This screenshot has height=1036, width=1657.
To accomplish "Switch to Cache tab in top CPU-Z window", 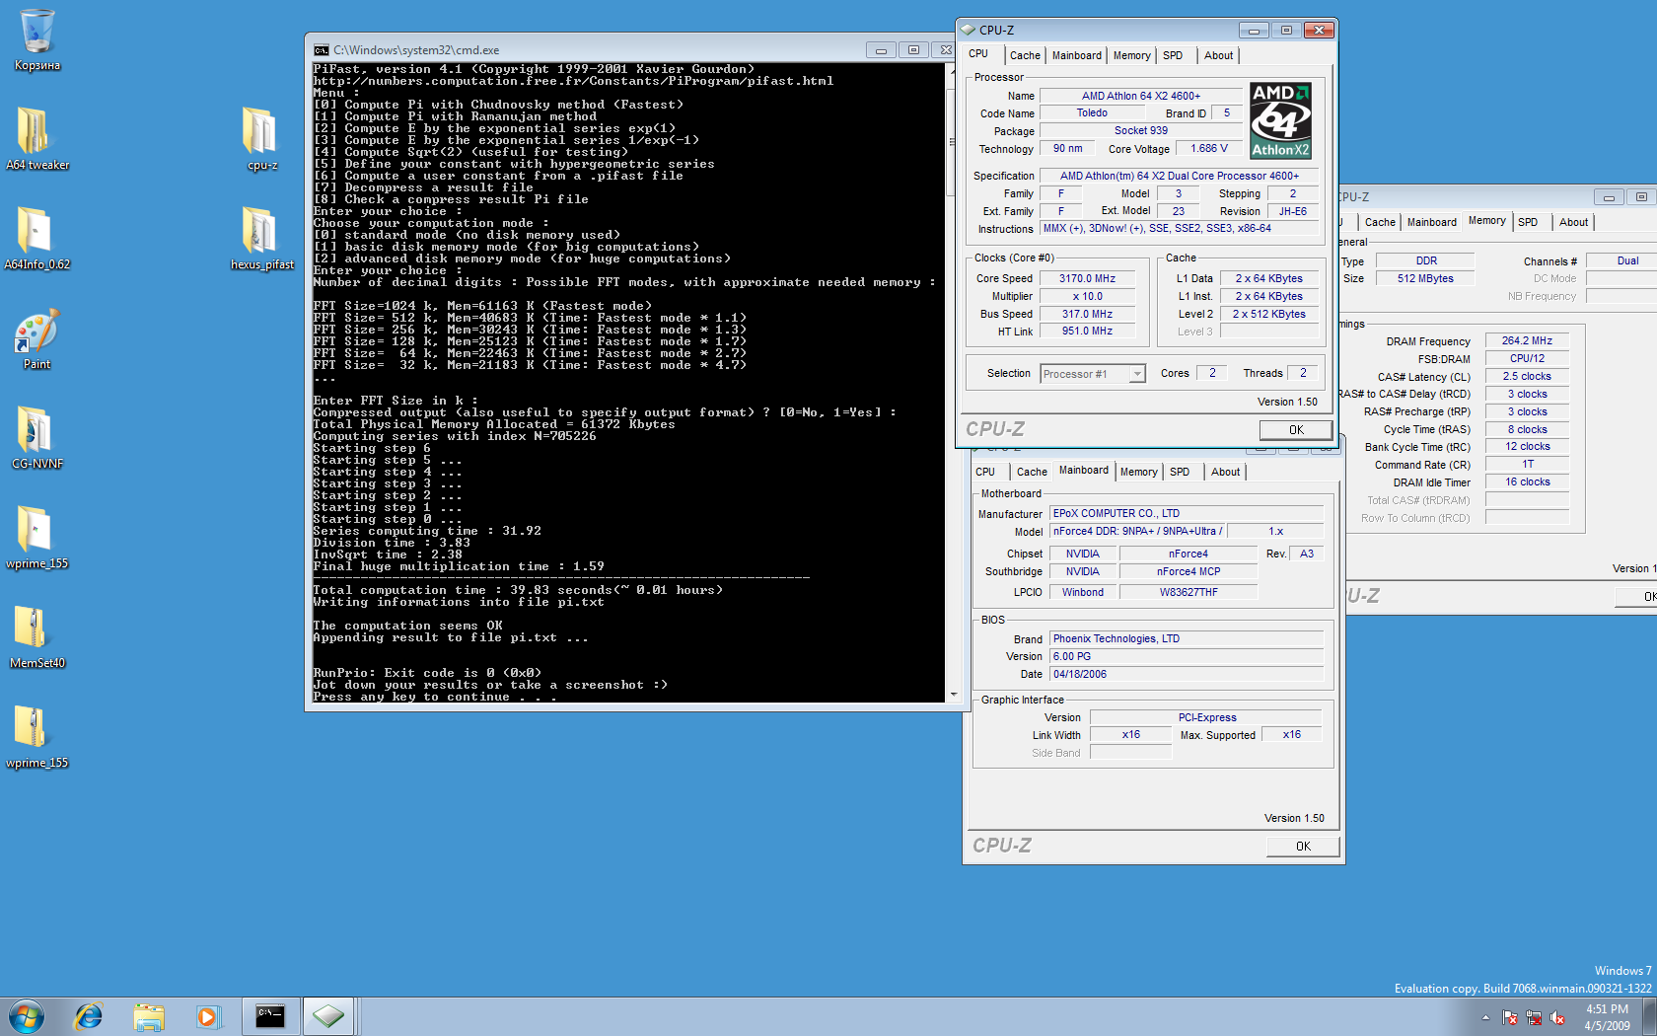I will (1025, 55).
